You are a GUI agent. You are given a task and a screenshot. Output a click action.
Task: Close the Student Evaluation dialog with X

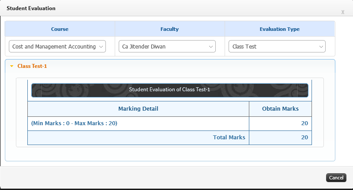coord(343,12)
